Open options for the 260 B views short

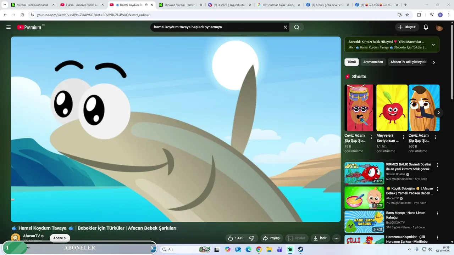435,137
